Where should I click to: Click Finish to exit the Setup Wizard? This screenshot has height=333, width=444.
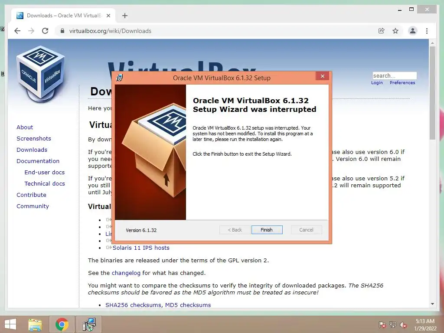(x=267, y=230)
